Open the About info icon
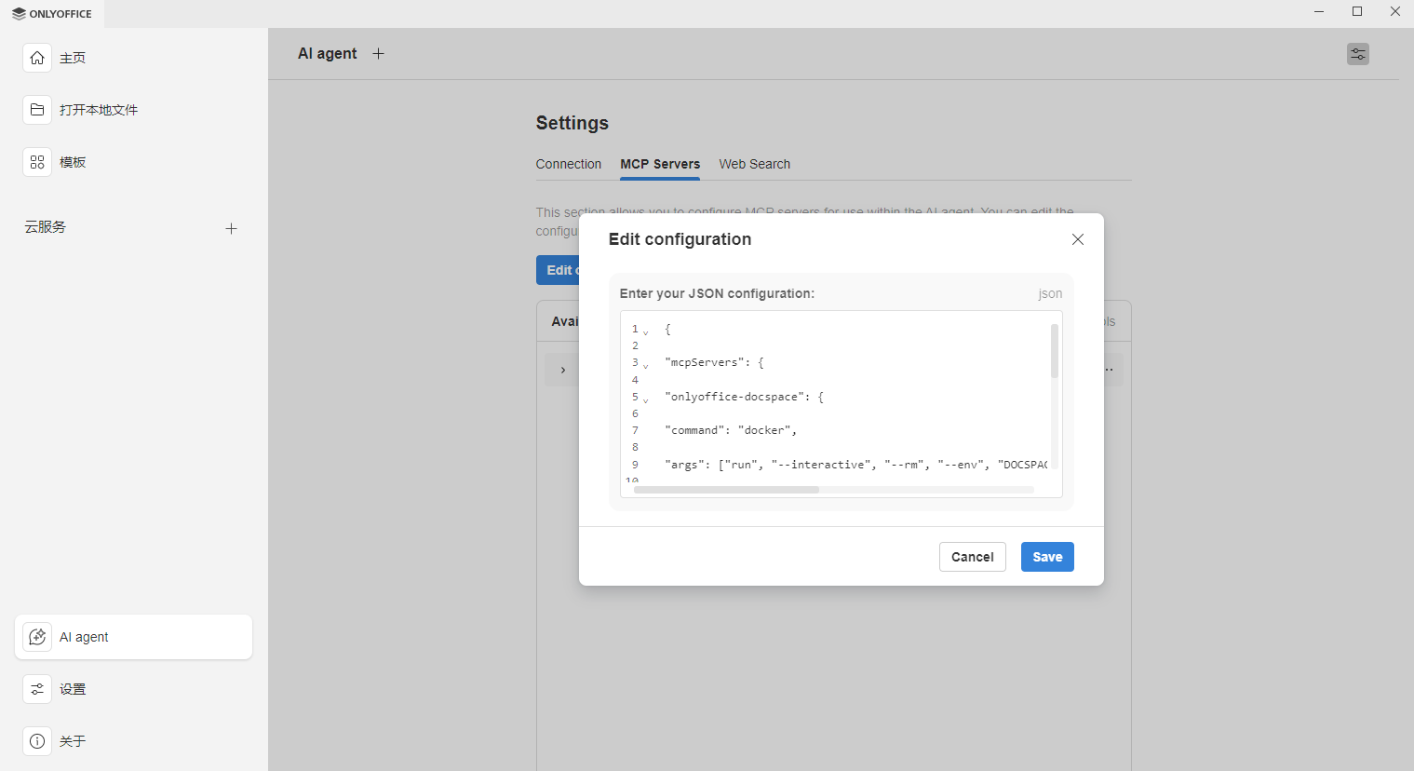 [x=37, y=741]
